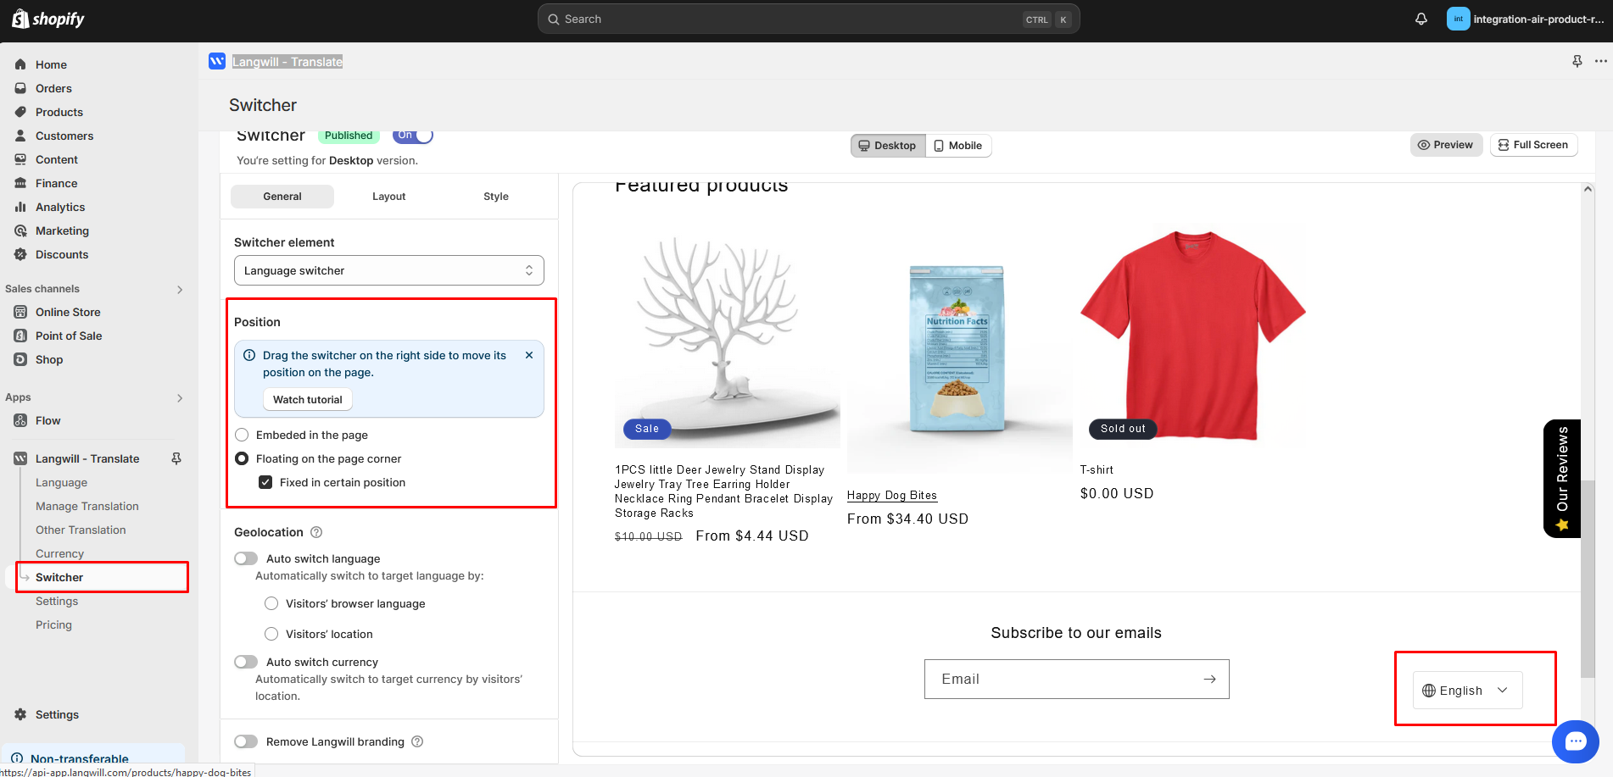Open the chat support bubble
Screen dimensions: 1613x777
(1575, 741)
